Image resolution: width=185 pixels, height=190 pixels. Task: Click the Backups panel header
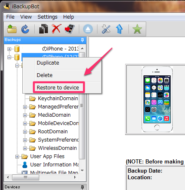tap(45, 40)
